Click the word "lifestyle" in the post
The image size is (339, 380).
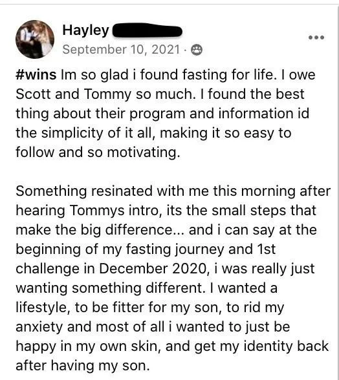tap(43, 308)
